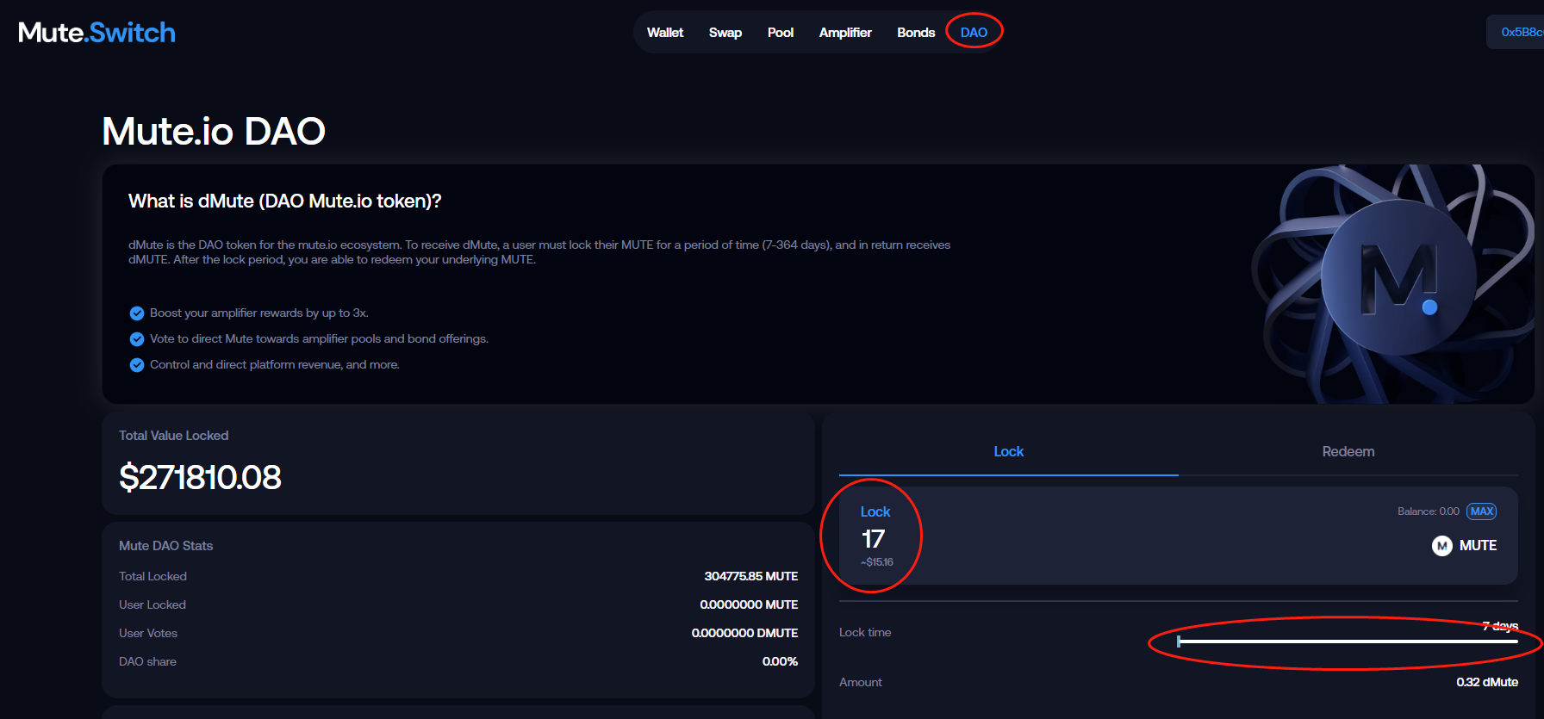Click the round MUTE token icon
The height and width of the screenshot is (719, 1544).
[x=1441, y=546]
